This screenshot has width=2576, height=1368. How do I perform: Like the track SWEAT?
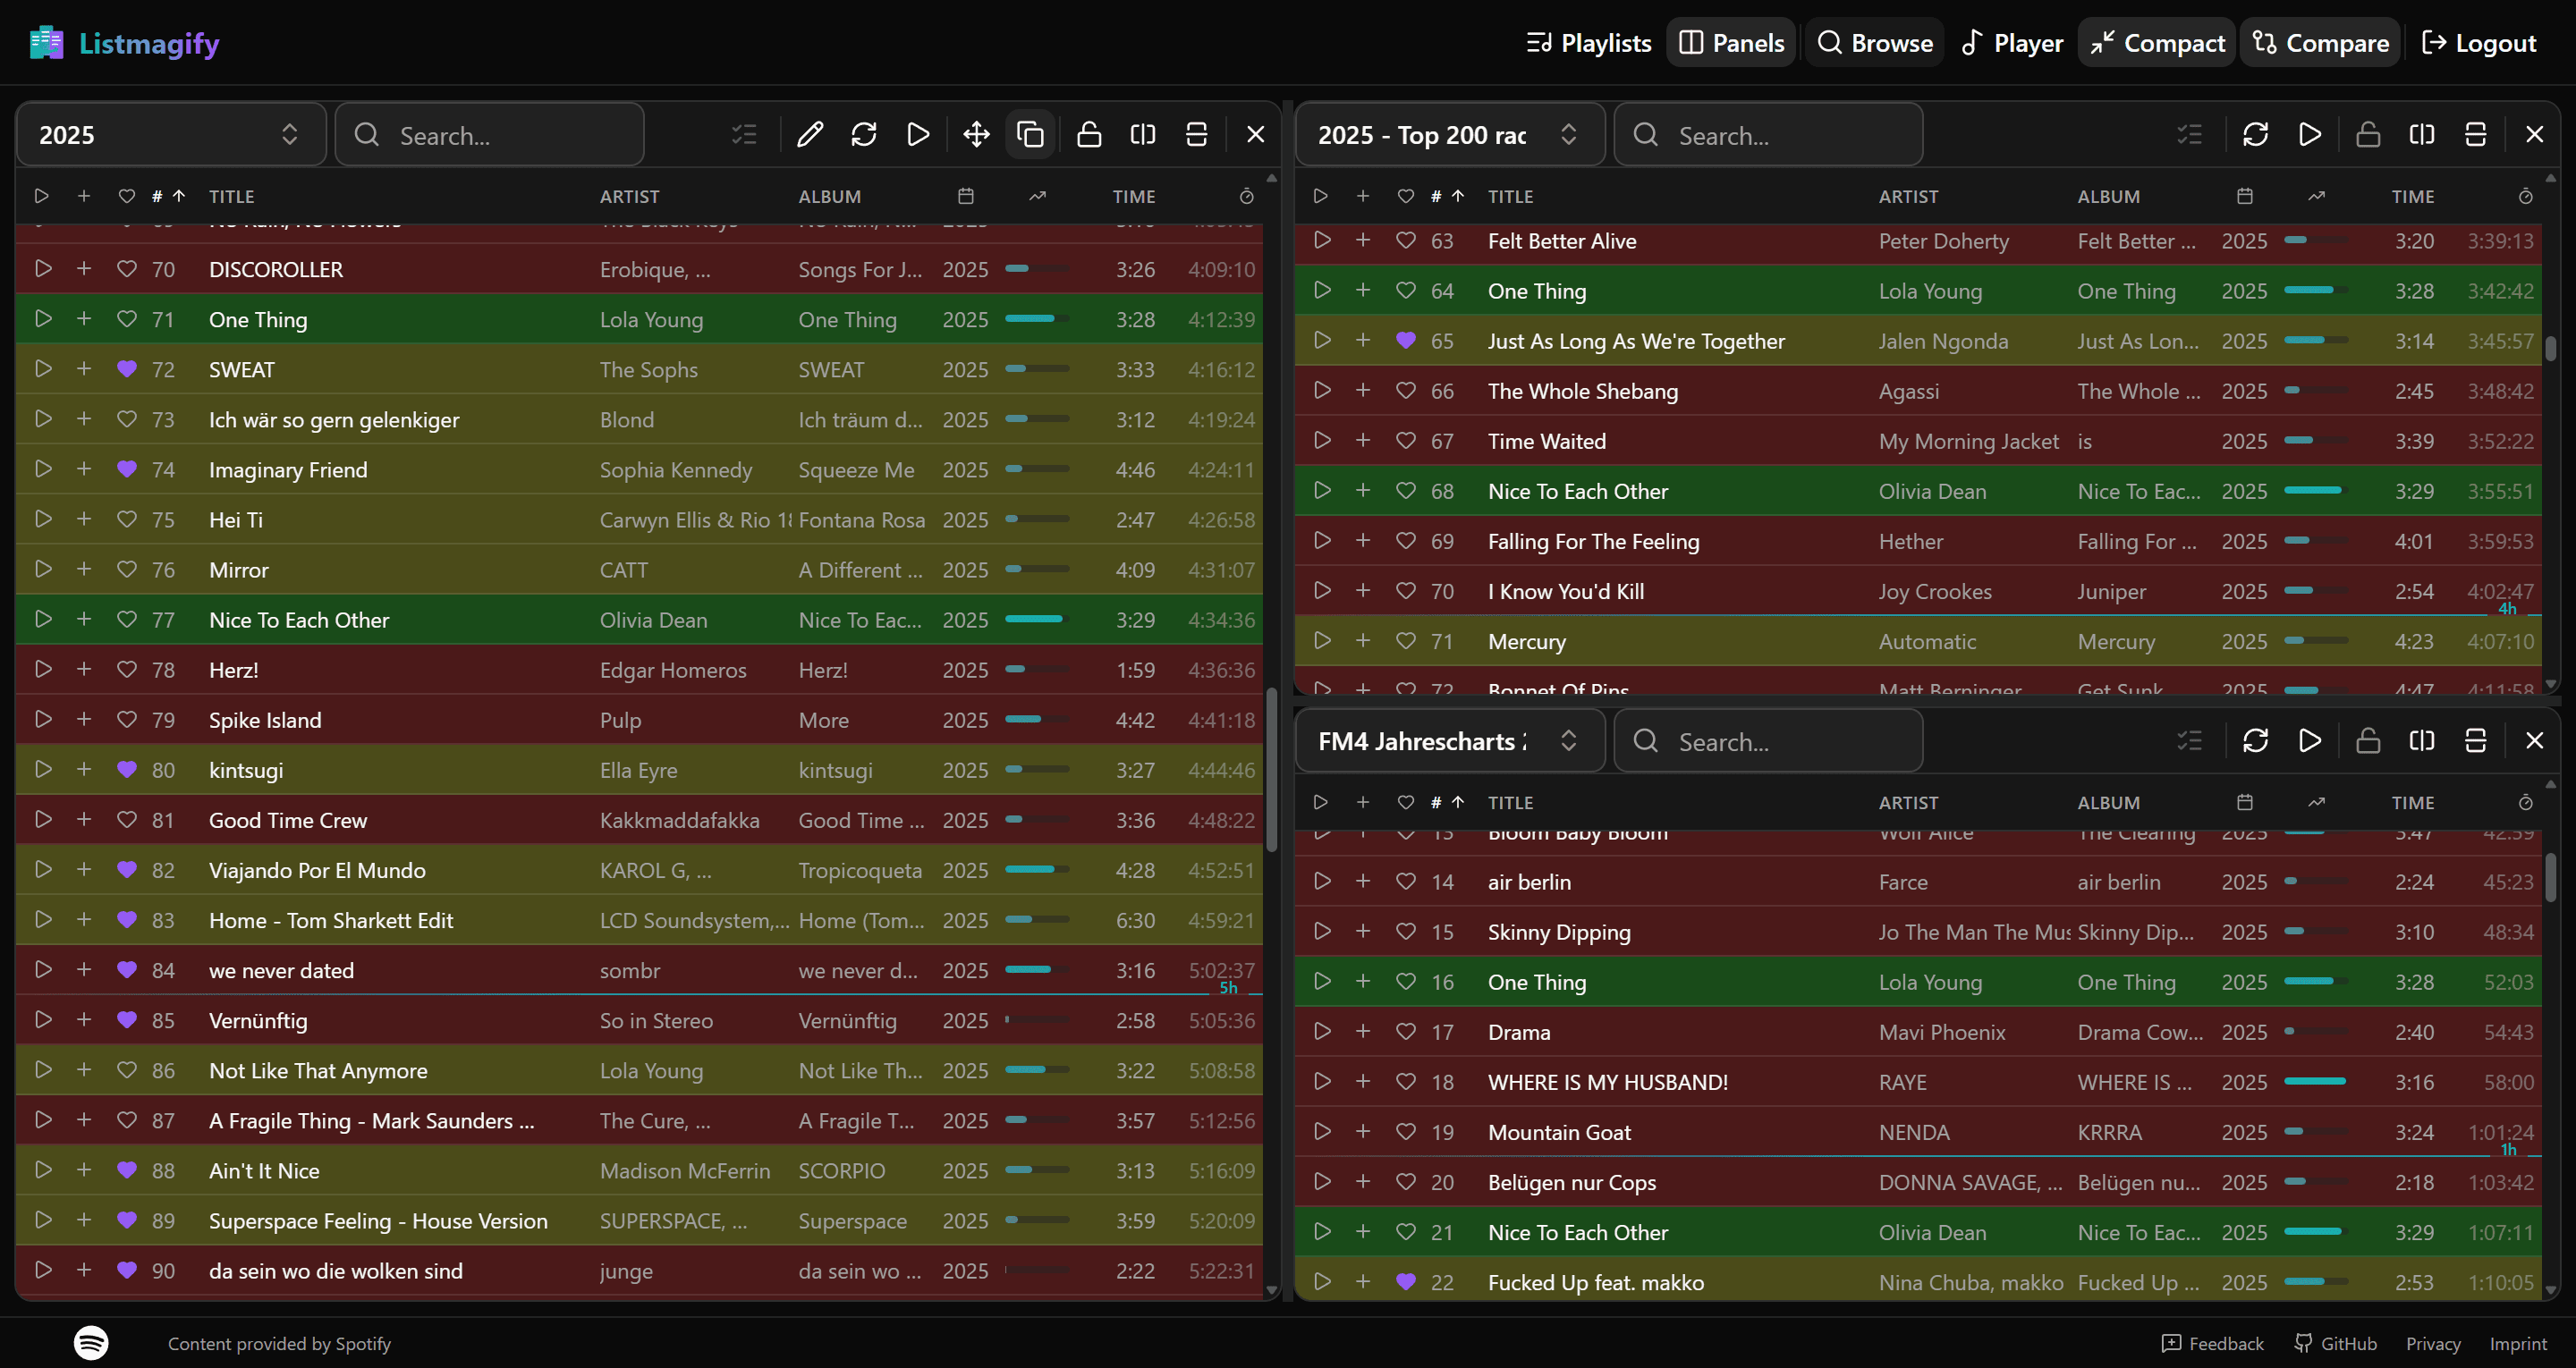click(126, 369)
